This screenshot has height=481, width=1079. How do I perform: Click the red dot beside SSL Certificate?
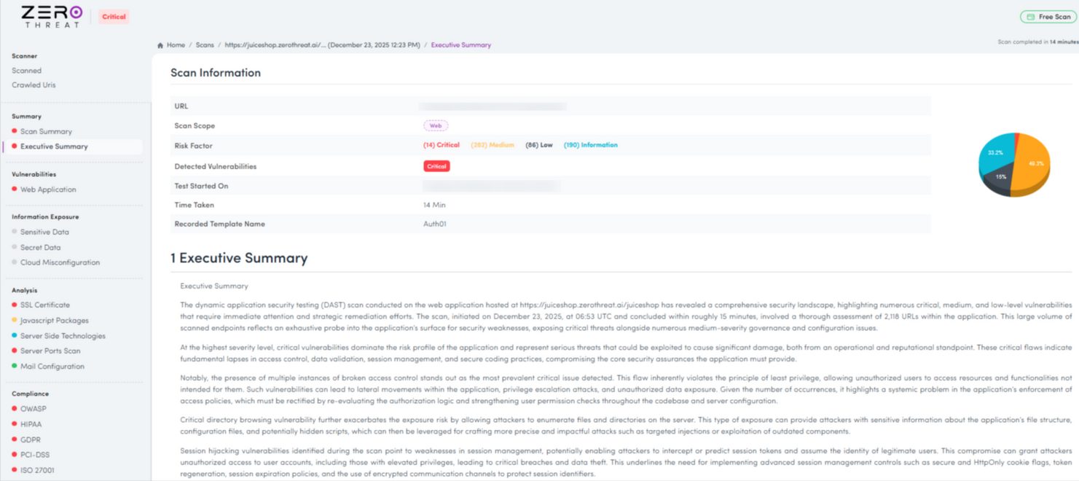tap(14, 305)
